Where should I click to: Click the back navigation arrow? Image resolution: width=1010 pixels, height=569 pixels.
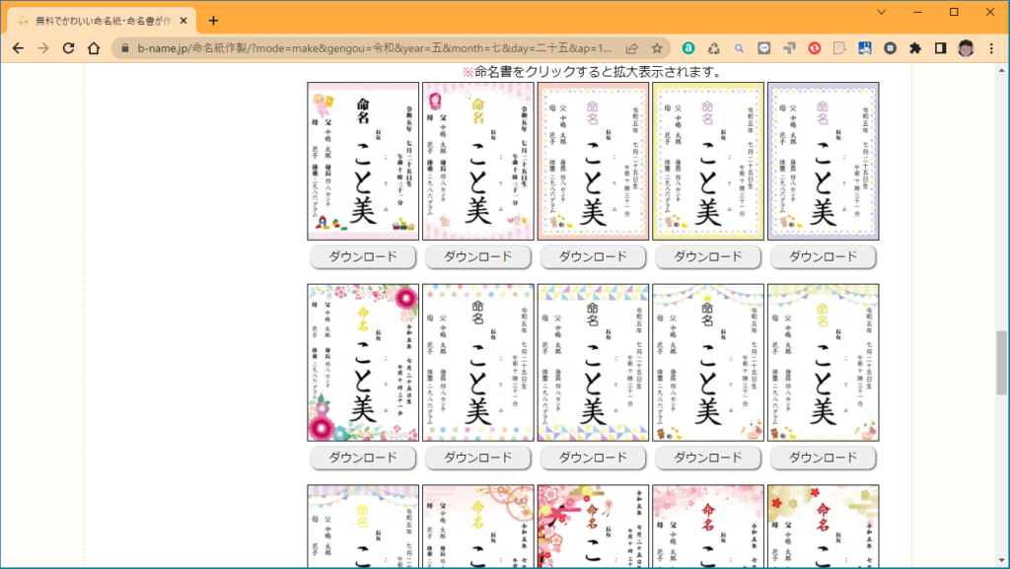coord(20,46)
